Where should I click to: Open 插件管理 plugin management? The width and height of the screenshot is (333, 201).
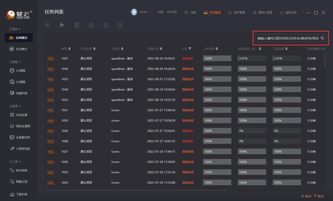tap(239, 13)
